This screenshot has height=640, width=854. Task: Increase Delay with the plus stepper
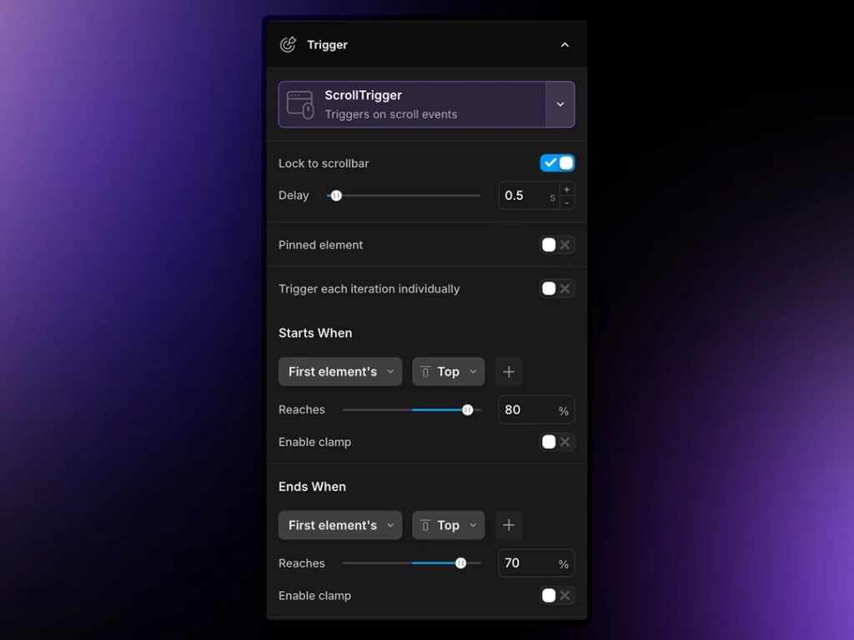click(567, 189)
